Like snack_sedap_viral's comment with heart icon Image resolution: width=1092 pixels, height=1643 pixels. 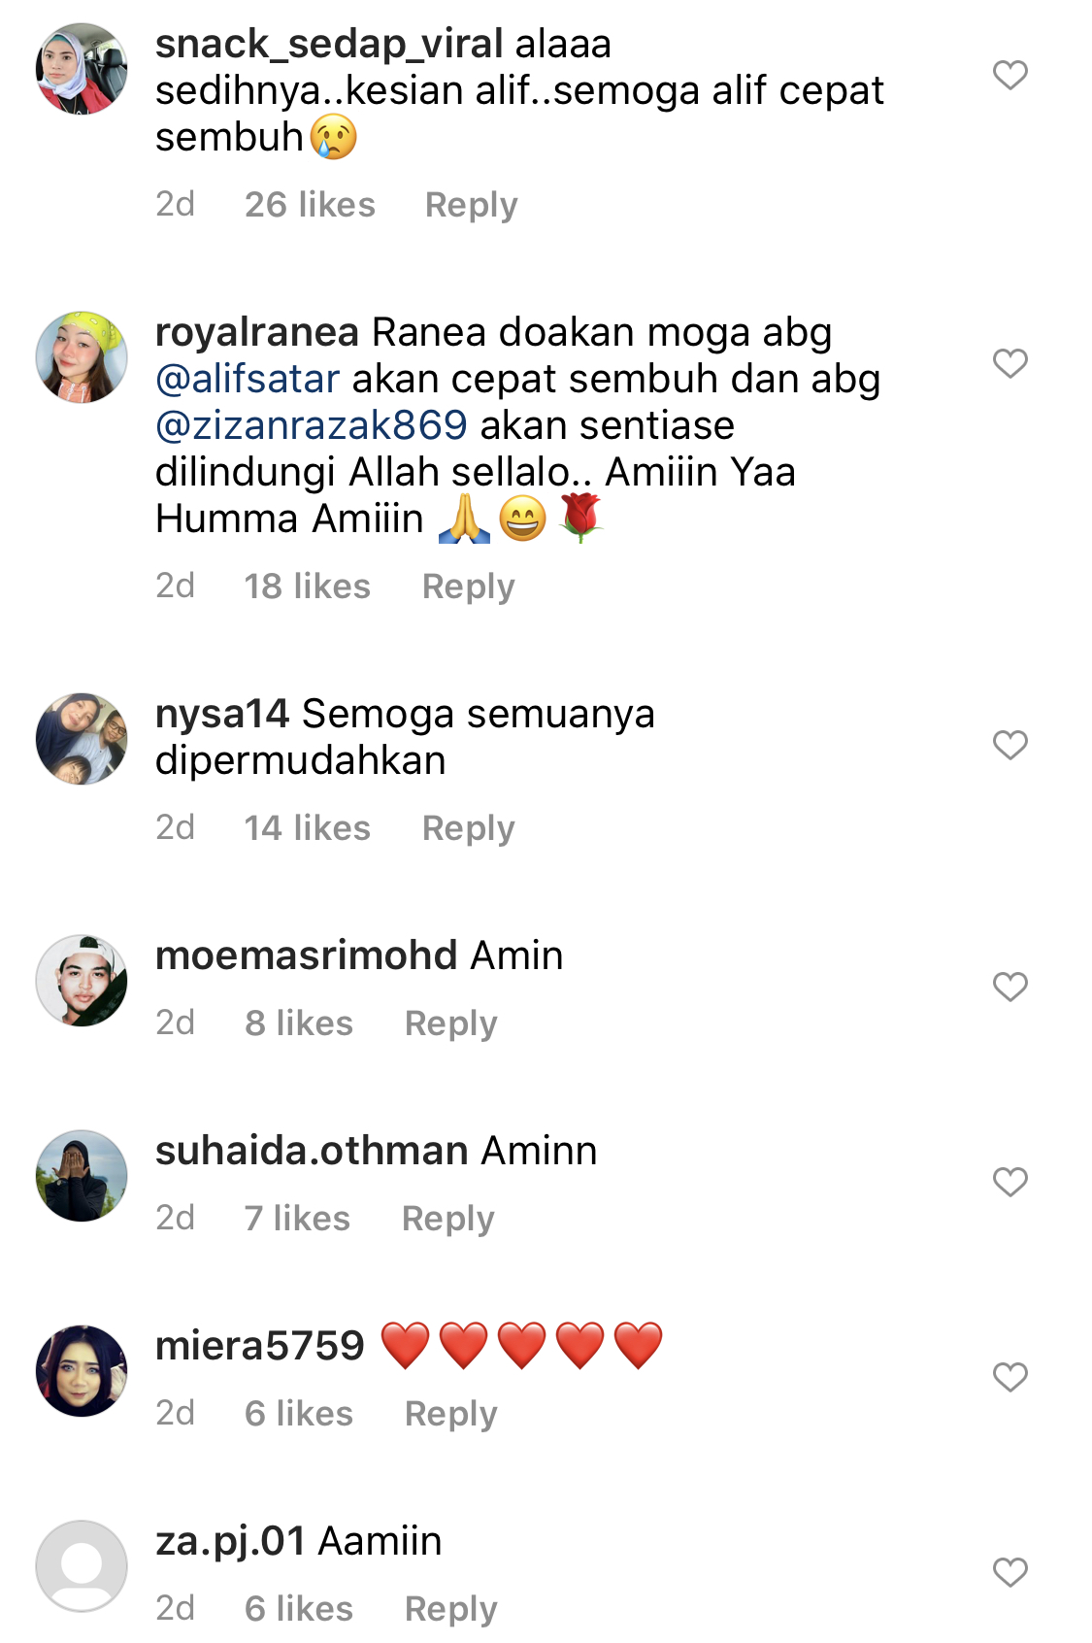tap(1009, 75)
